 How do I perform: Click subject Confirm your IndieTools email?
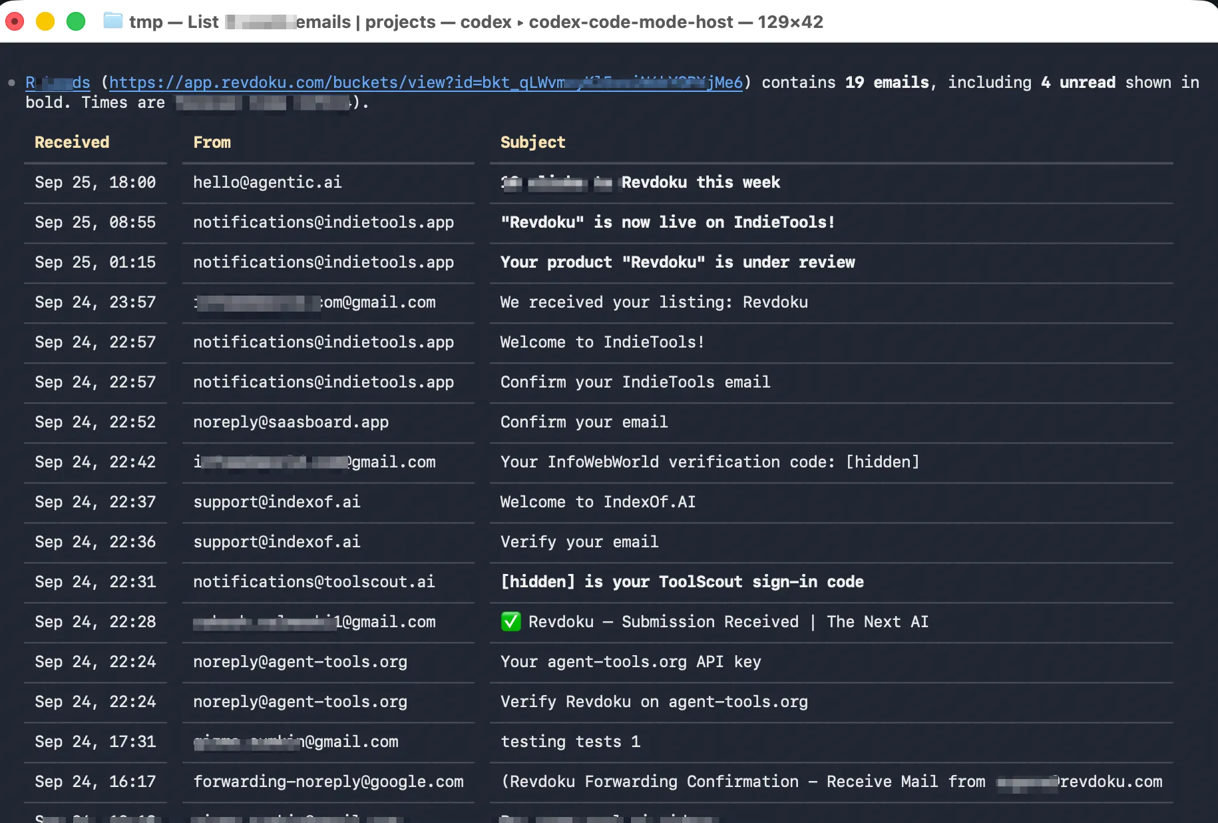(636, 382)
